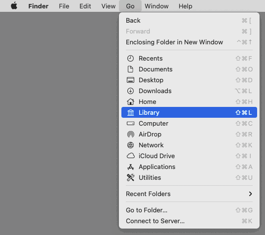Go to the Home folder
Image resolution: width=265 pixels, height=235 pixels.
click(189, 101)
